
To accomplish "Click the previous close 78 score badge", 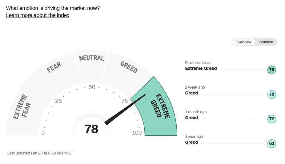I will tap(271, 70).
